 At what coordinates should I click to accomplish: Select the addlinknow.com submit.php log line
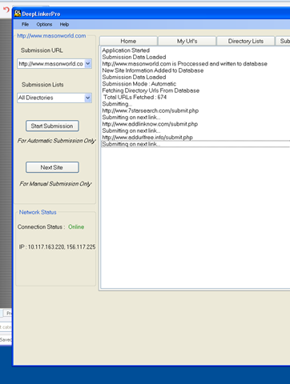point(150,124)
